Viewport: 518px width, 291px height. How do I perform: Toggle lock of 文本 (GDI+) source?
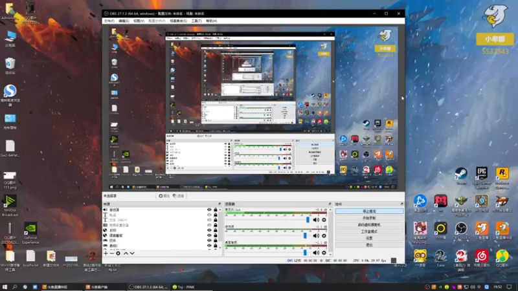216,220
